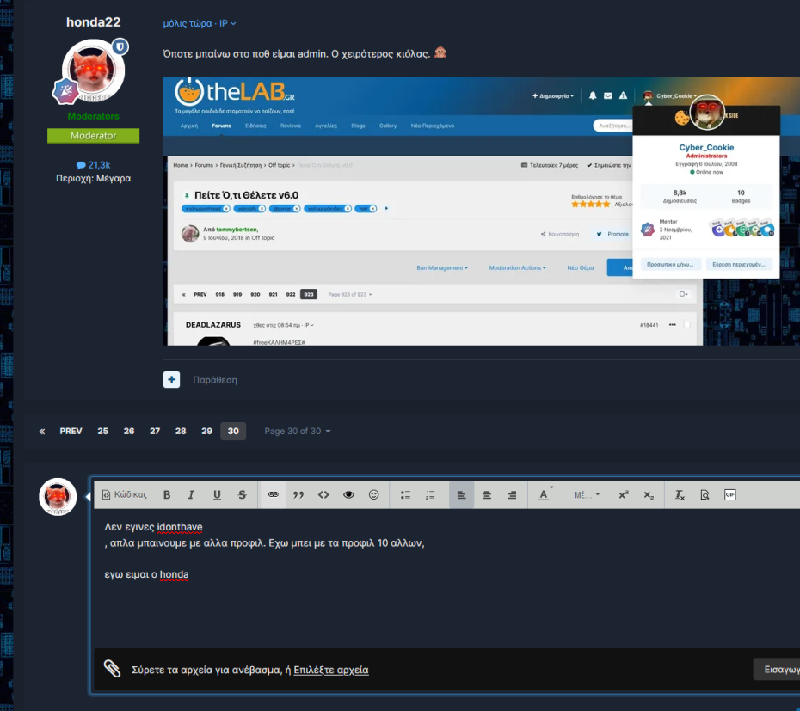The width and height of the screenshot is (800, 711).
Task: Center align text
Action: [x=487, y=494]
